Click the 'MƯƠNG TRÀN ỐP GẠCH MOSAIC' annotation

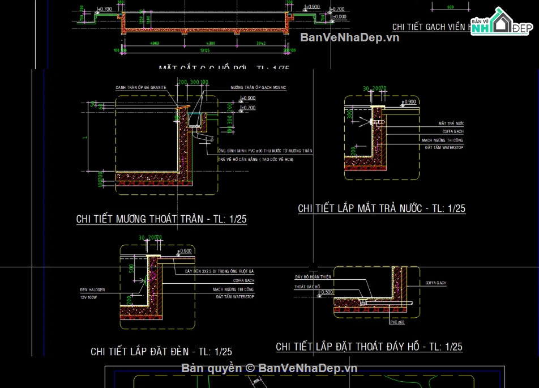[258, 88]
